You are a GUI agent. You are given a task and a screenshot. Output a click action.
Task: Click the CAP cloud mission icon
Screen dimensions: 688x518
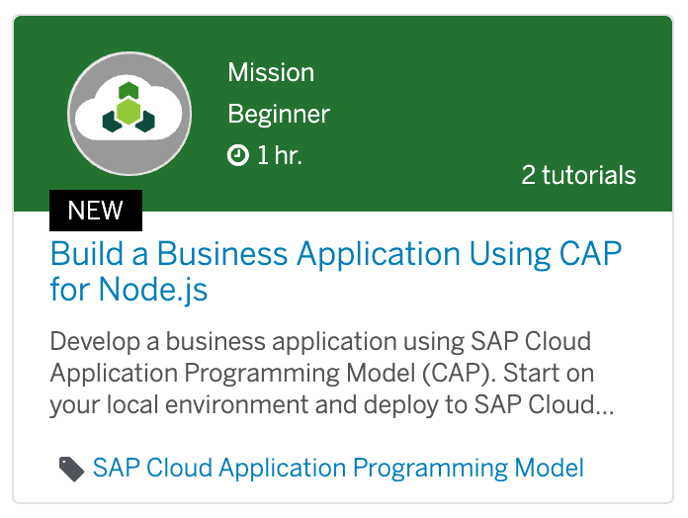coord(129,114)
